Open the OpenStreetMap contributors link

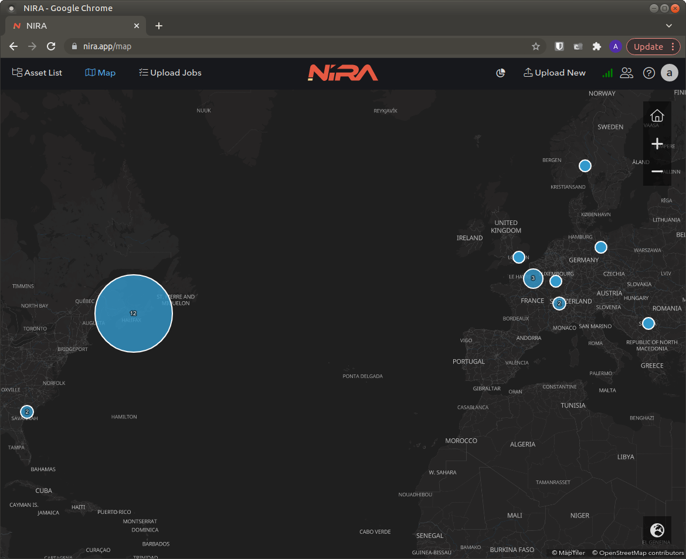[x=637, y=552]
